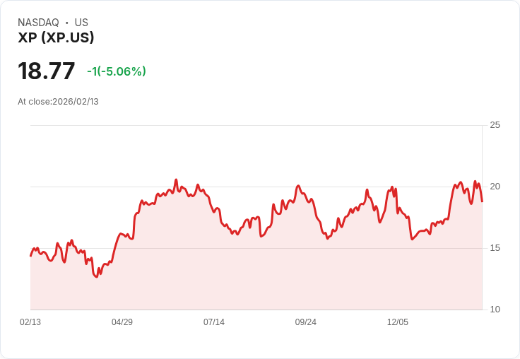Screen dimensions: 520x359
Task: Select the 09/24 date on the time axis
Action: click(x=306, y=322)
